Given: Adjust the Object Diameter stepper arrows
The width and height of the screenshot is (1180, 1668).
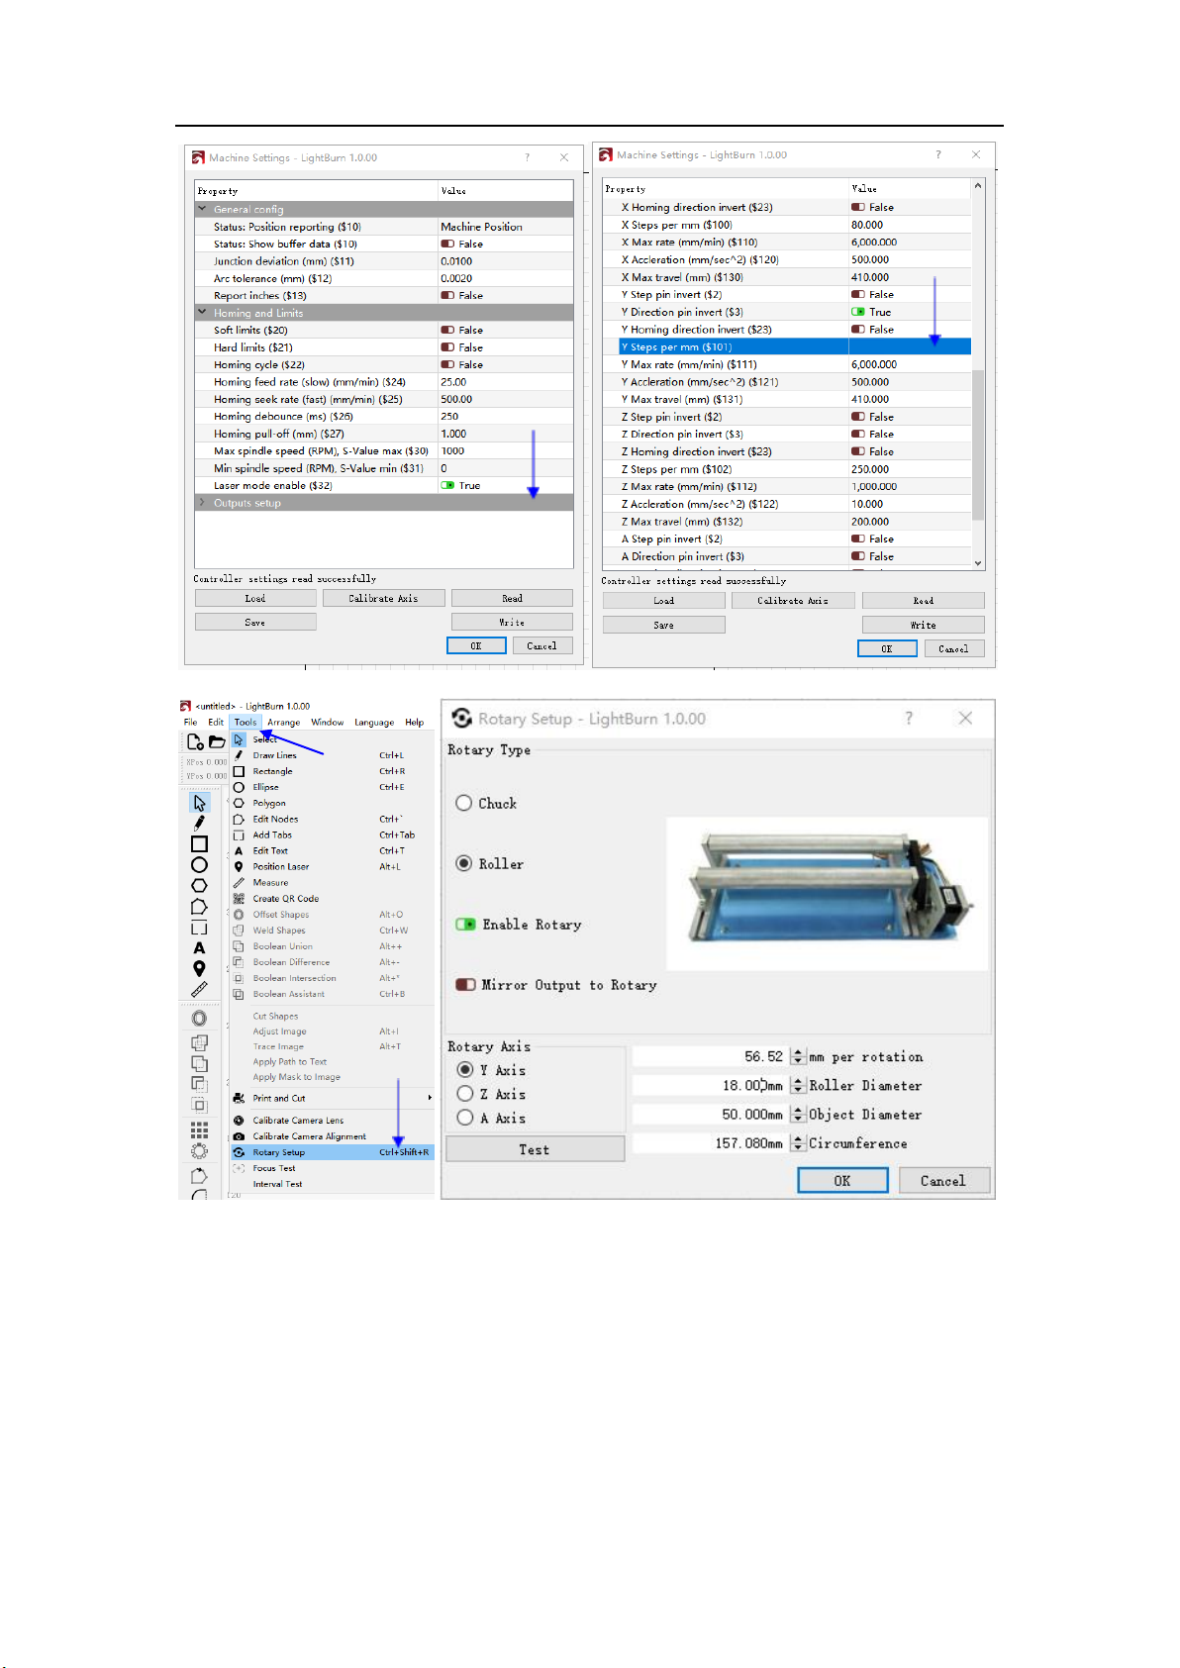Looking at the screenshot, I should (799, 1115).
